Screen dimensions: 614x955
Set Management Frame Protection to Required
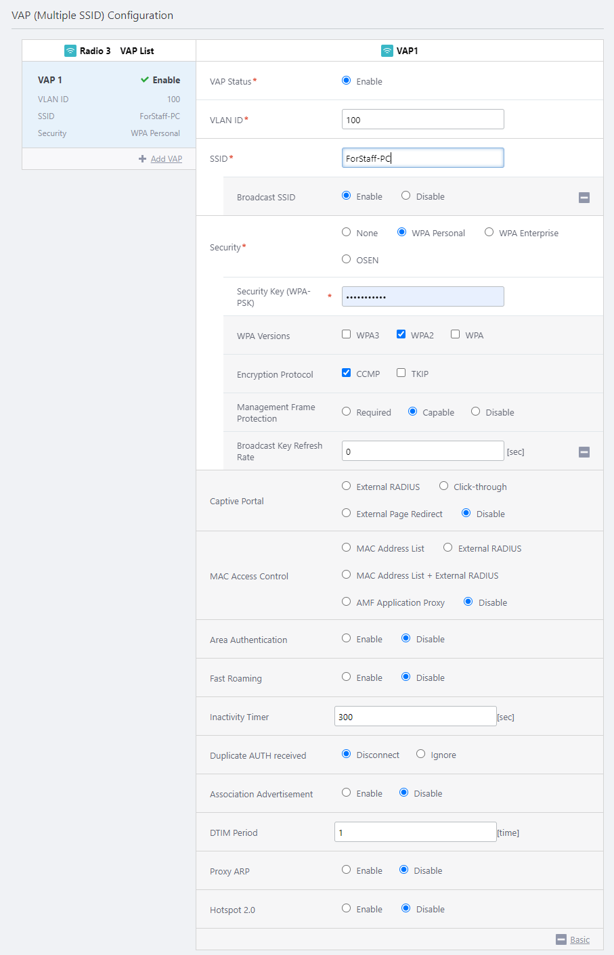pos(347,412)
